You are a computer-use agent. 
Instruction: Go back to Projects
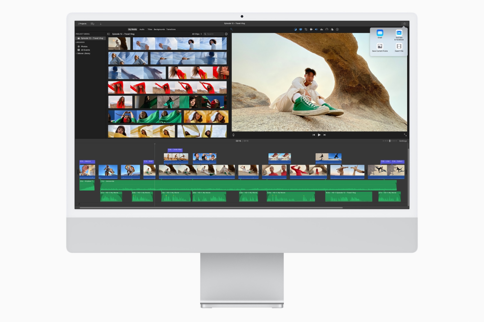pyautogui.click(x=82, y=24)
